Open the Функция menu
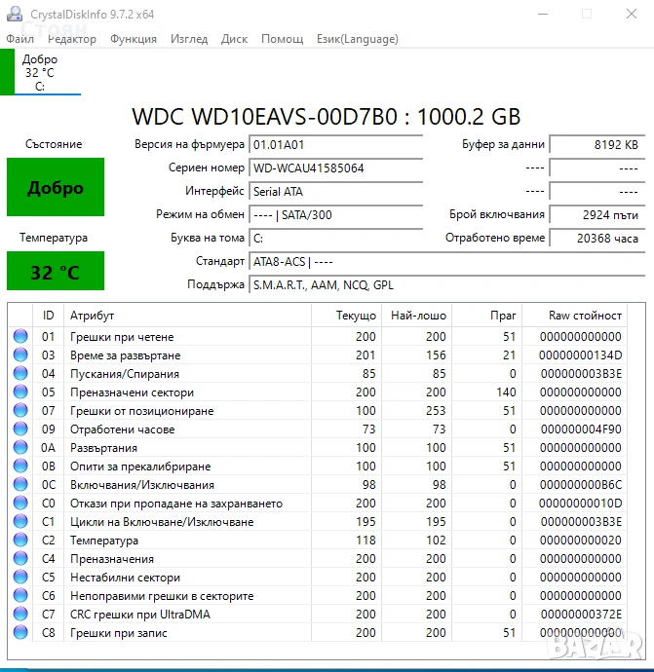The height and width of the screenshot is (672, 654). point(134,39)
